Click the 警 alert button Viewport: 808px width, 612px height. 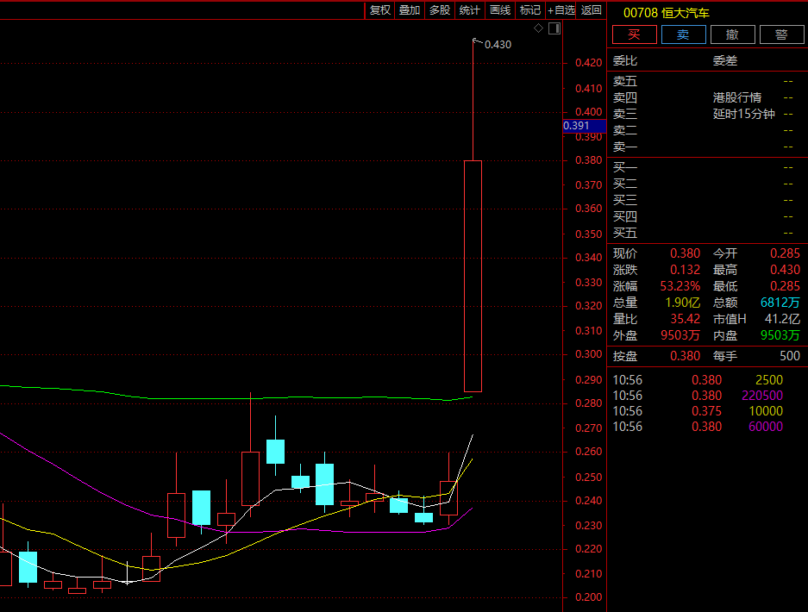782,34
